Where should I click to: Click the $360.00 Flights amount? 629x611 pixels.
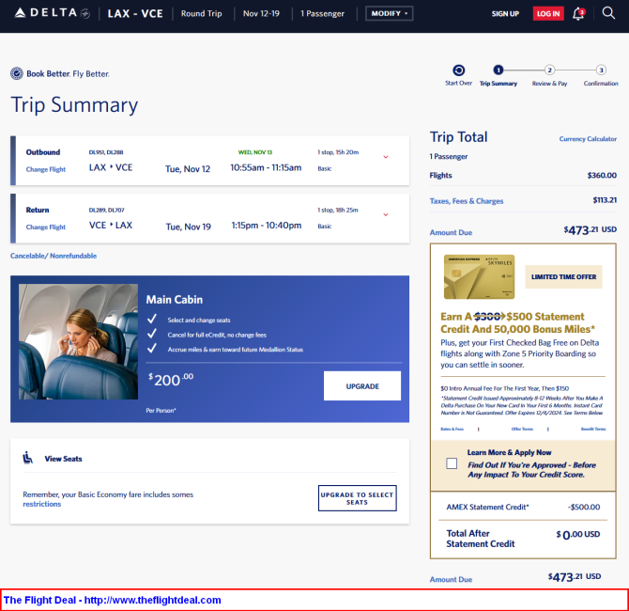click(602, 175)
